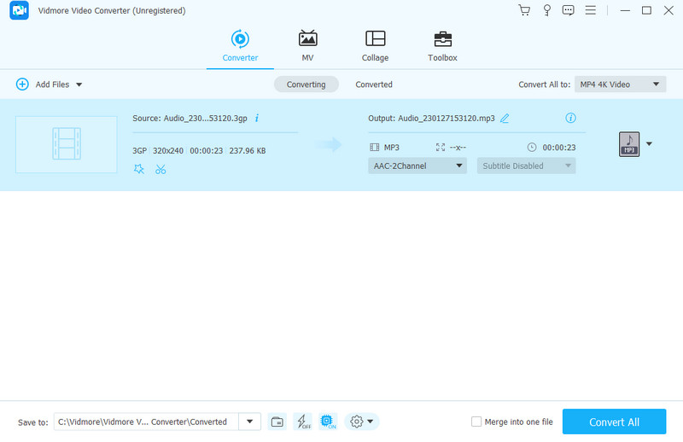Viewport: 683px width, 442px height.
Task: Open the Convert All to format dropdown
Action: coord(620,84)
